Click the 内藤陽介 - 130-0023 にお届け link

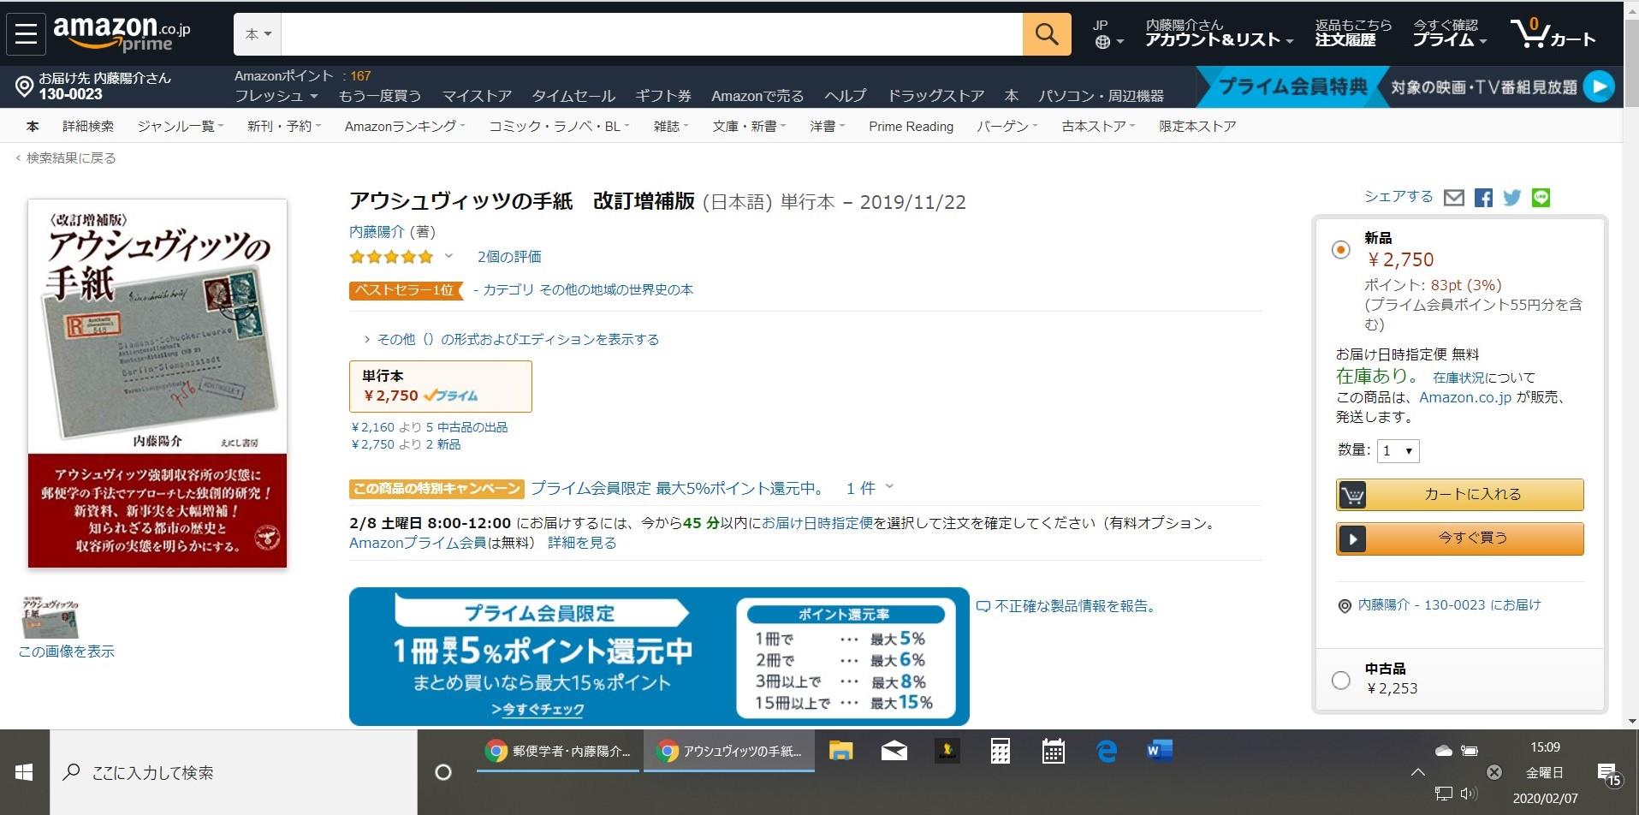[x=1449, y=605]
